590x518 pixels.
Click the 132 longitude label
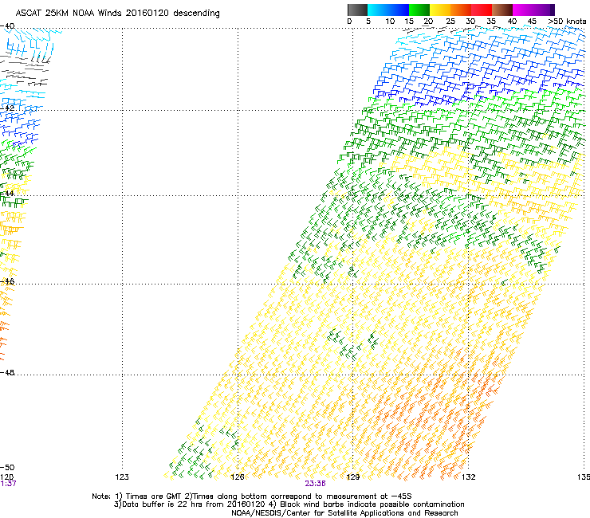[x=468, y=477]
